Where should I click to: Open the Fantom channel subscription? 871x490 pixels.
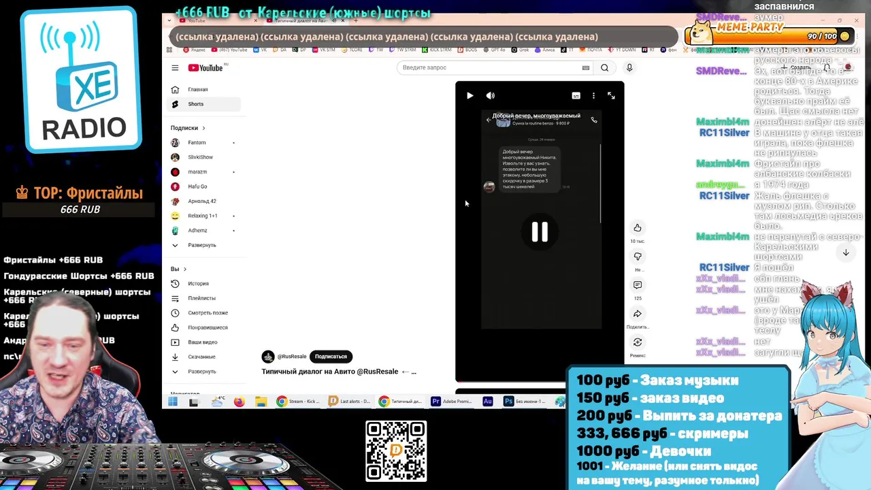click(x=205, y=142)
